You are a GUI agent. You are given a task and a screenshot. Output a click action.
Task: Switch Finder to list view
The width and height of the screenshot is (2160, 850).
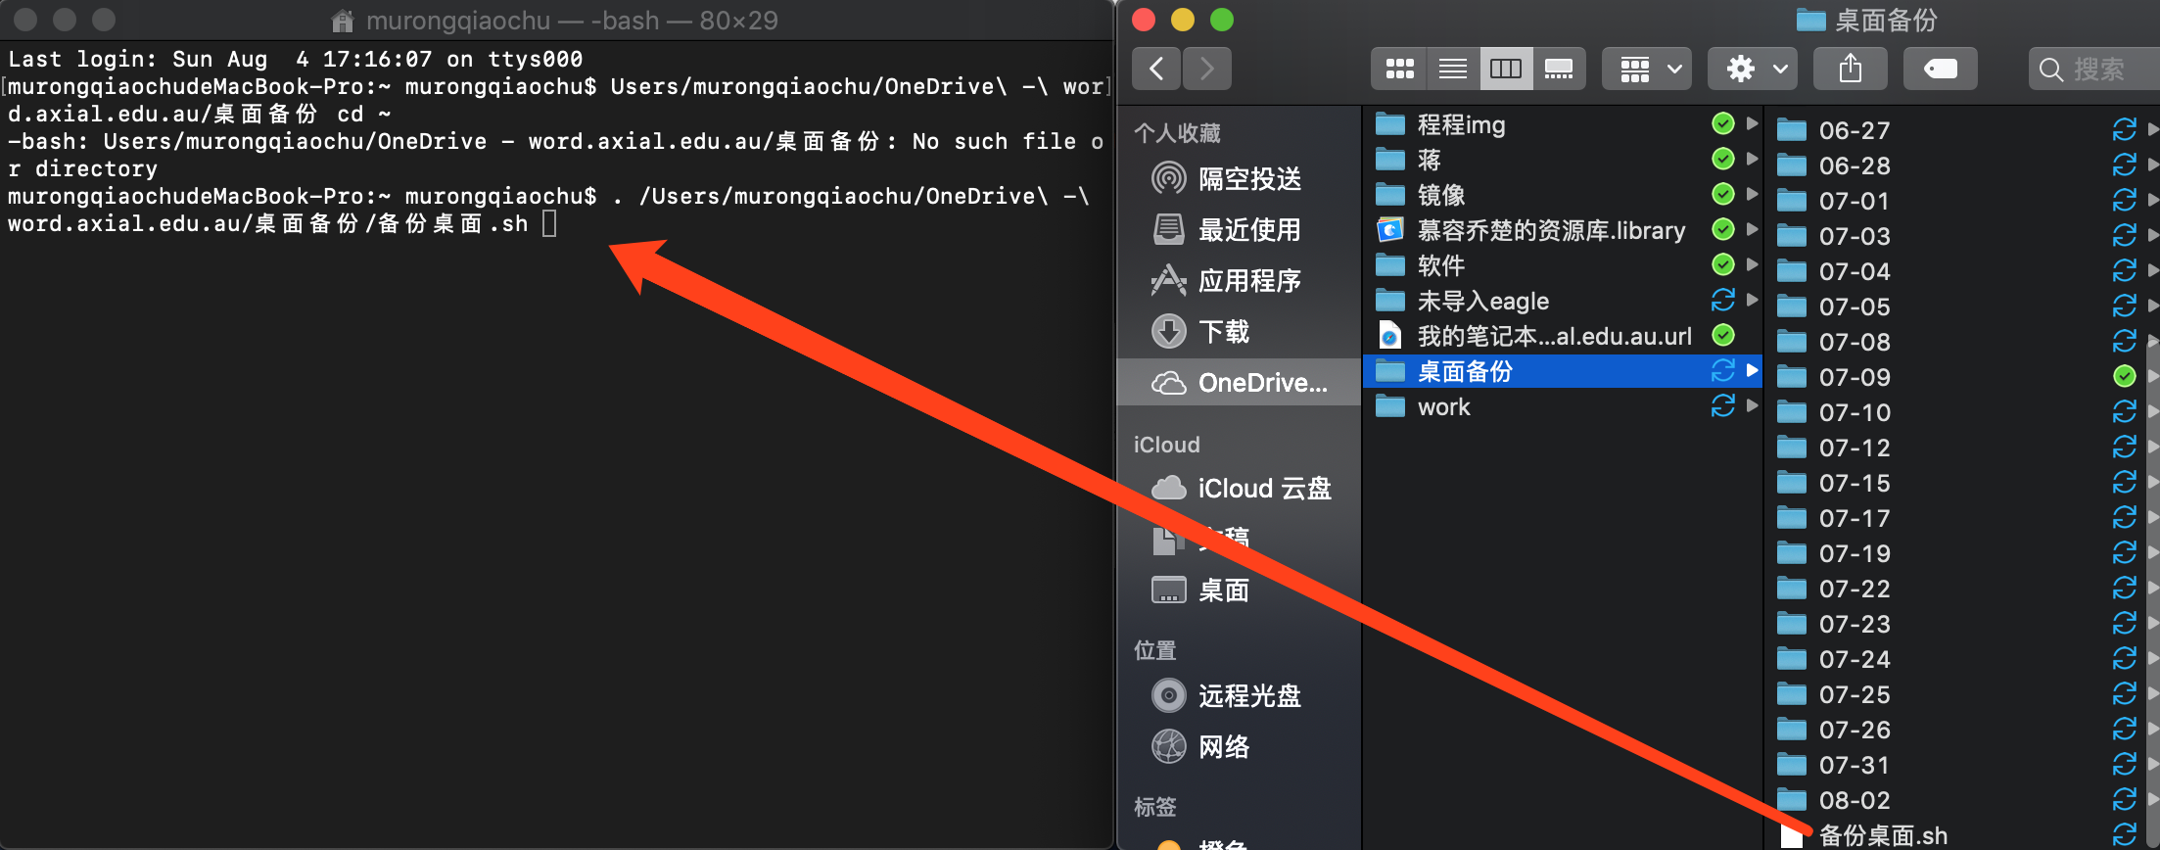(x=1452, y=69)
